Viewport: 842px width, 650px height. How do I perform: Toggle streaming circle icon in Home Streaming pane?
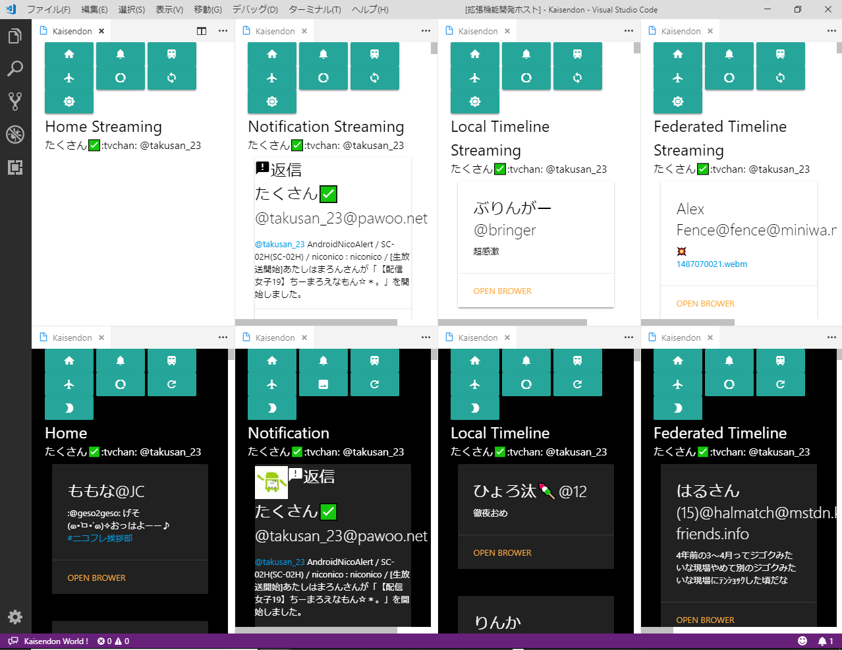pyautogui.click(x=121, y=78)
